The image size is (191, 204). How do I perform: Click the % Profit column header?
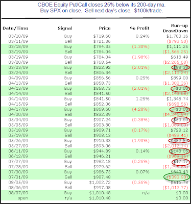(x=139, y=28)
